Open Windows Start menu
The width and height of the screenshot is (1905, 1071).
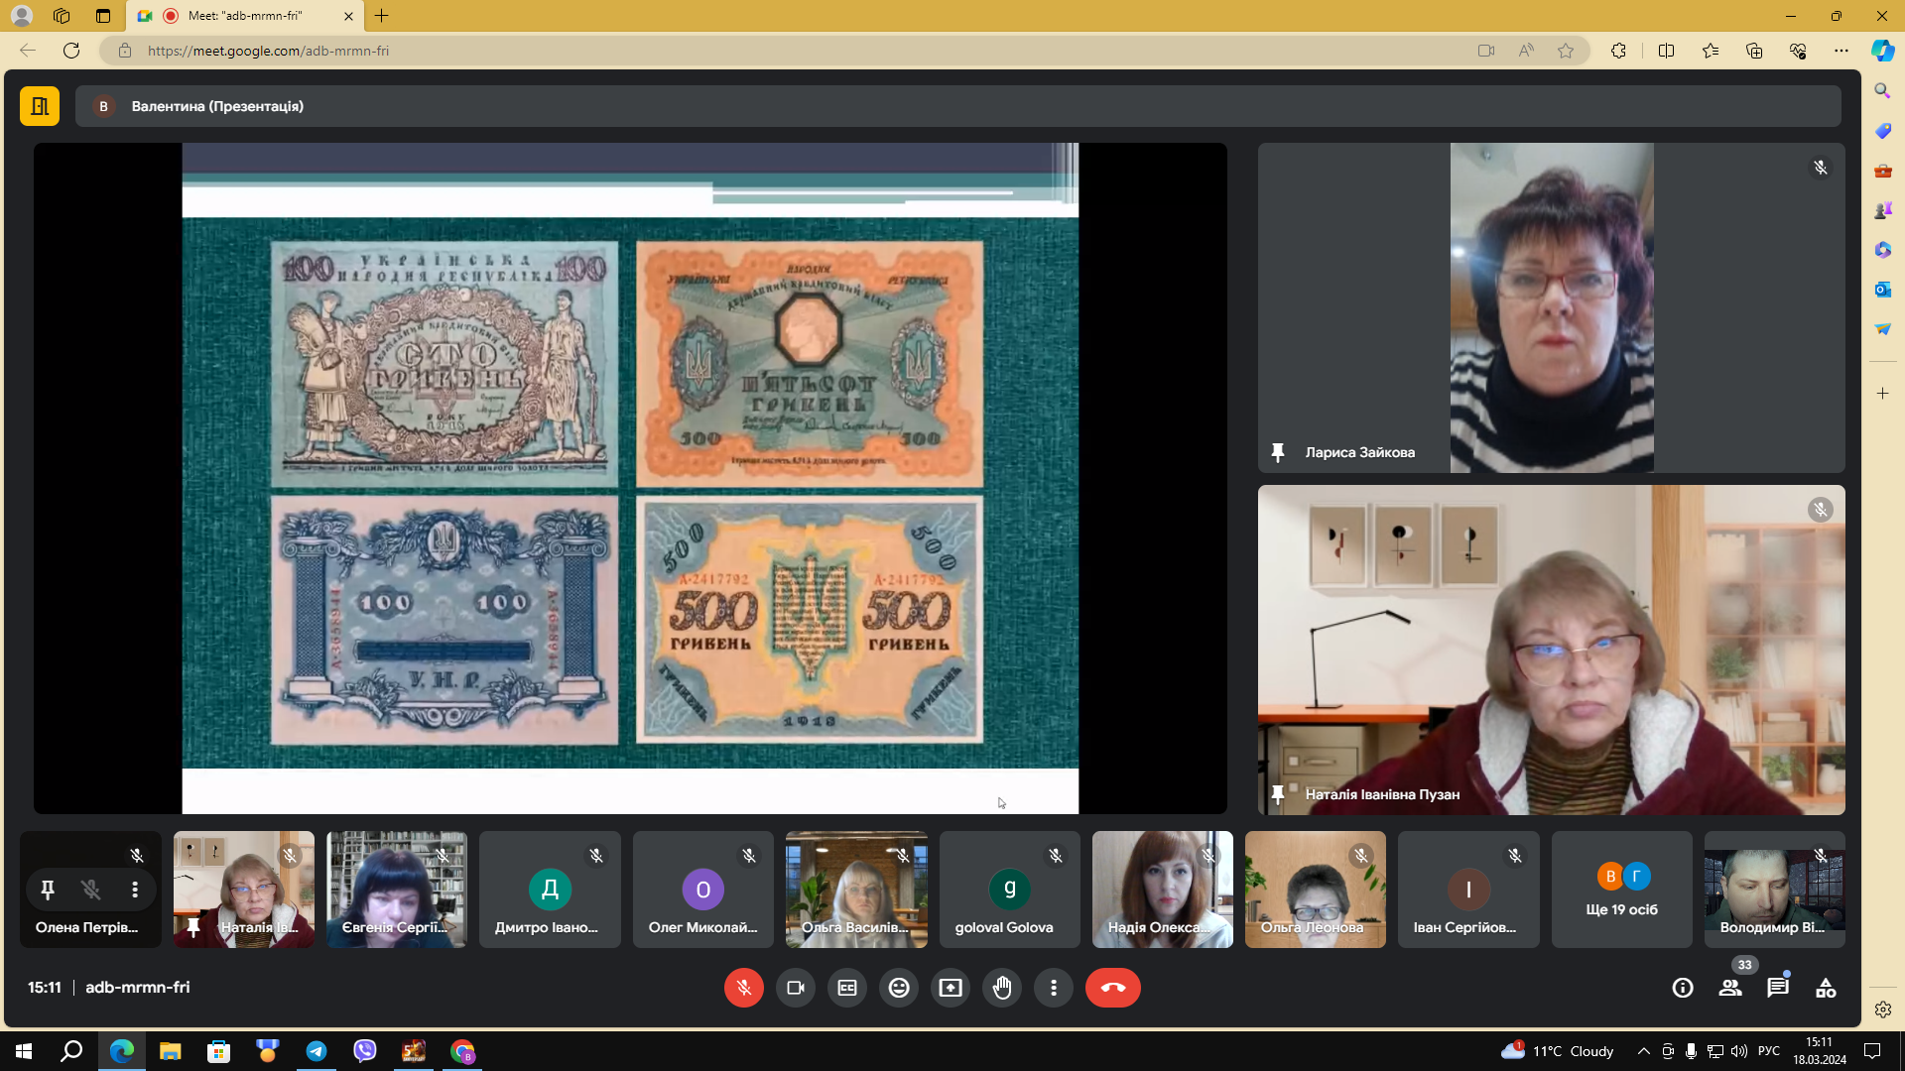(24, 1051)
